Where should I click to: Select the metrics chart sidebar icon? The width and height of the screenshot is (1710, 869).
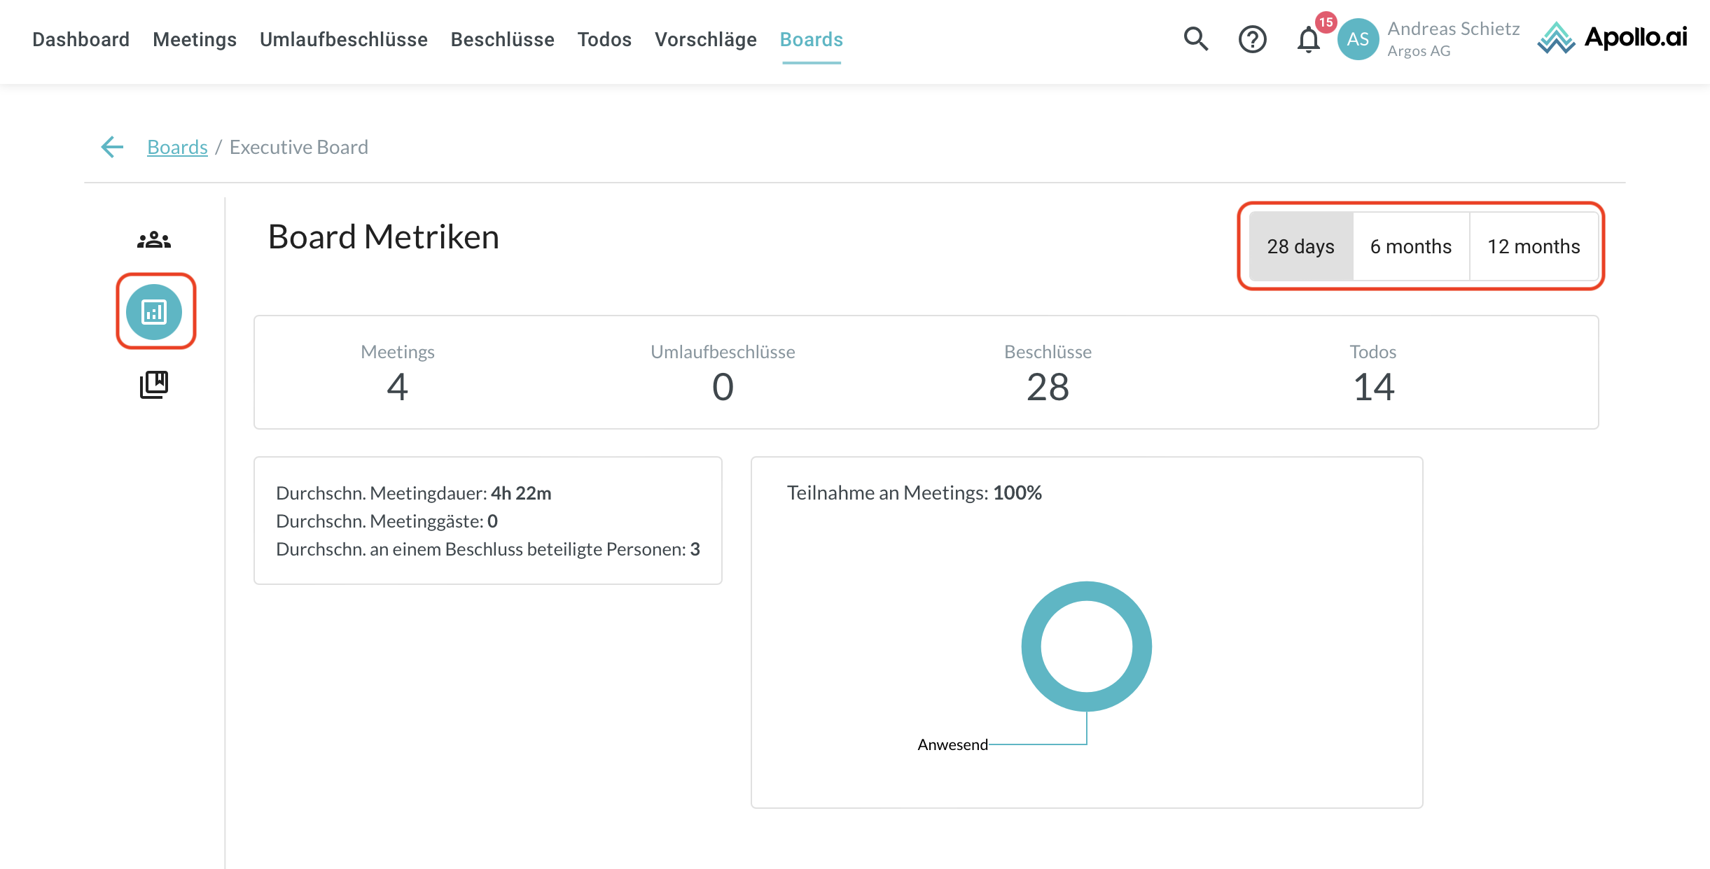[x=154, y=312]
